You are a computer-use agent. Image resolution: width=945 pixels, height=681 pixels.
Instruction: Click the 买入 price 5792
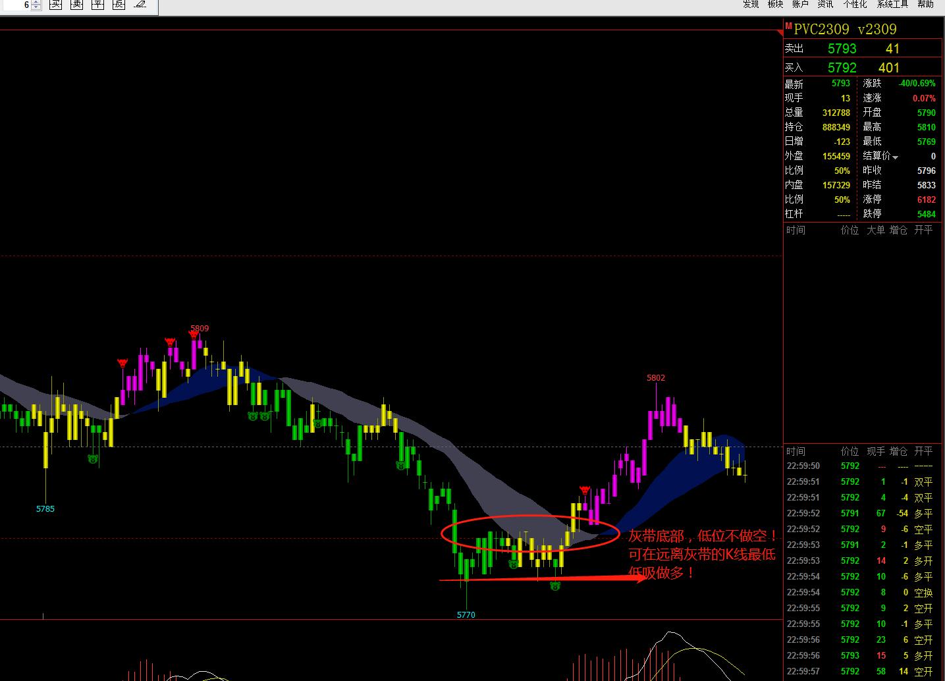pos(842,68)
